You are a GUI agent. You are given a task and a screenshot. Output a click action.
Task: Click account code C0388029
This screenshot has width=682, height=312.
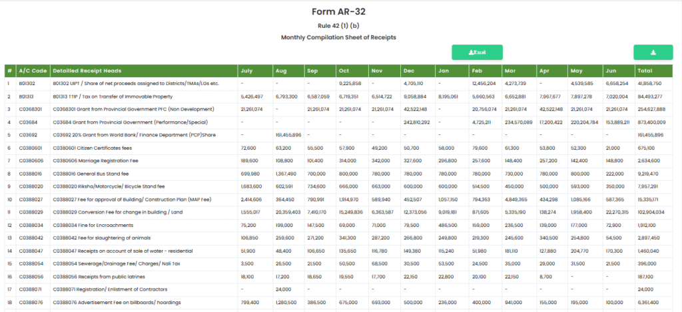click(x=31, y=212)
